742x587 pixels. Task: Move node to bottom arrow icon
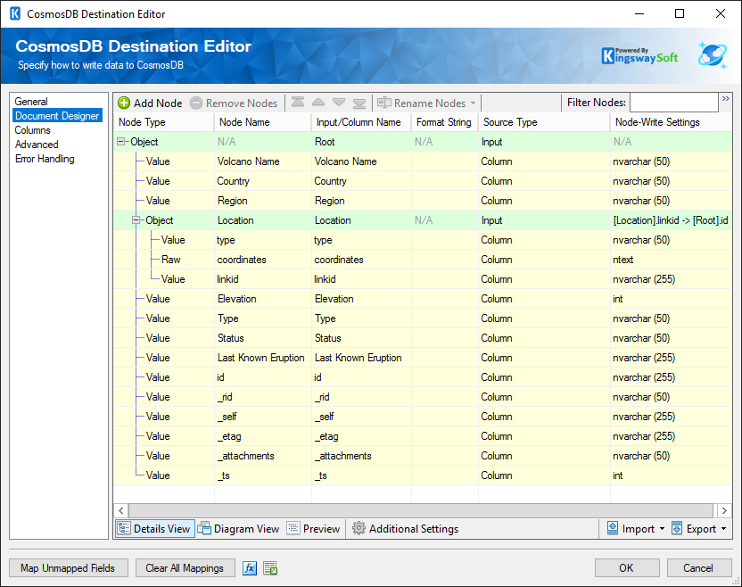point(359,103)
